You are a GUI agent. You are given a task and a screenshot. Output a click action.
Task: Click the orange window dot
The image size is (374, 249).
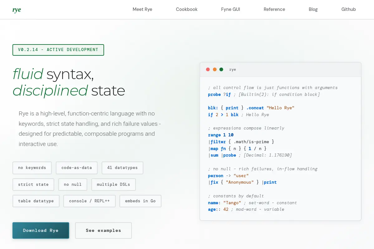click(x=215, y=69)
